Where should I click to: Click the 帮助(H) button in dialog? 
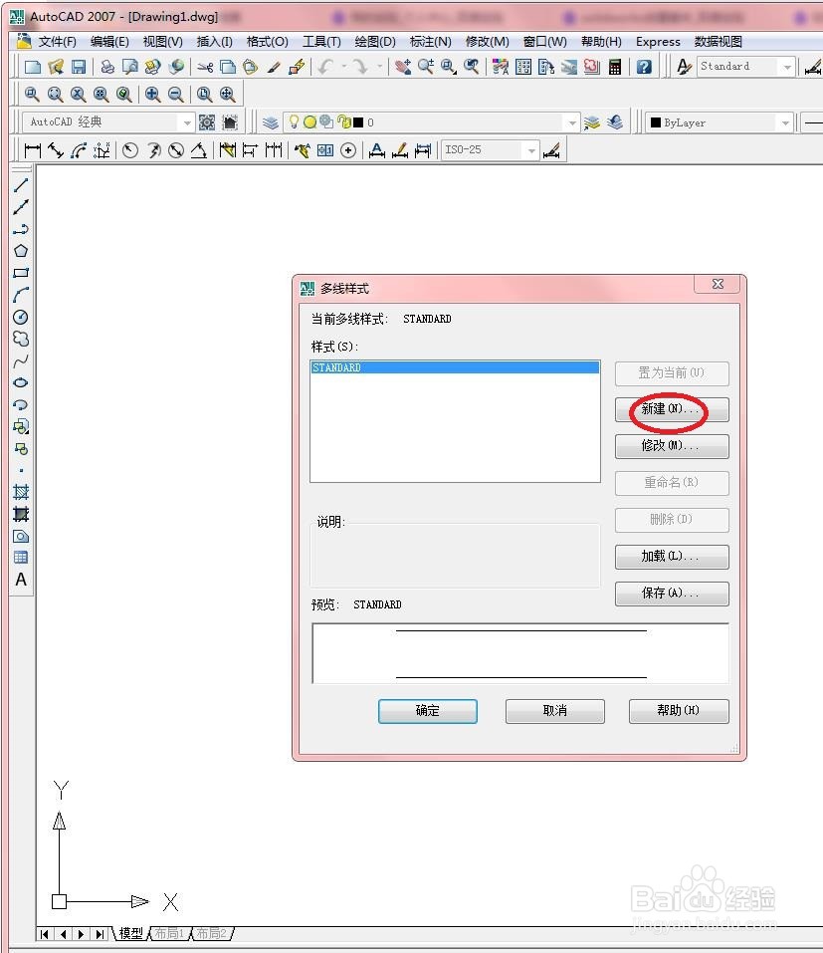click(679, 710)
